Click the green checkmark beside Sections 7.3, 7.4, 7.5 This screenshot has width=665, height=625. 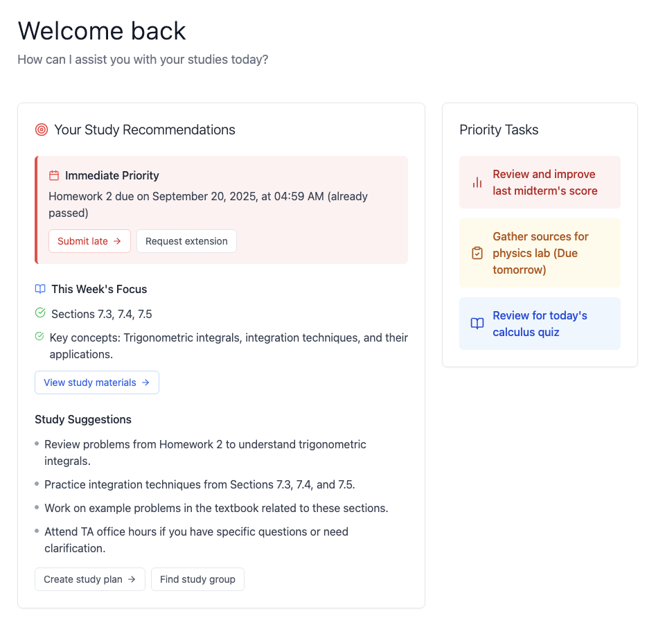point(39,313)
